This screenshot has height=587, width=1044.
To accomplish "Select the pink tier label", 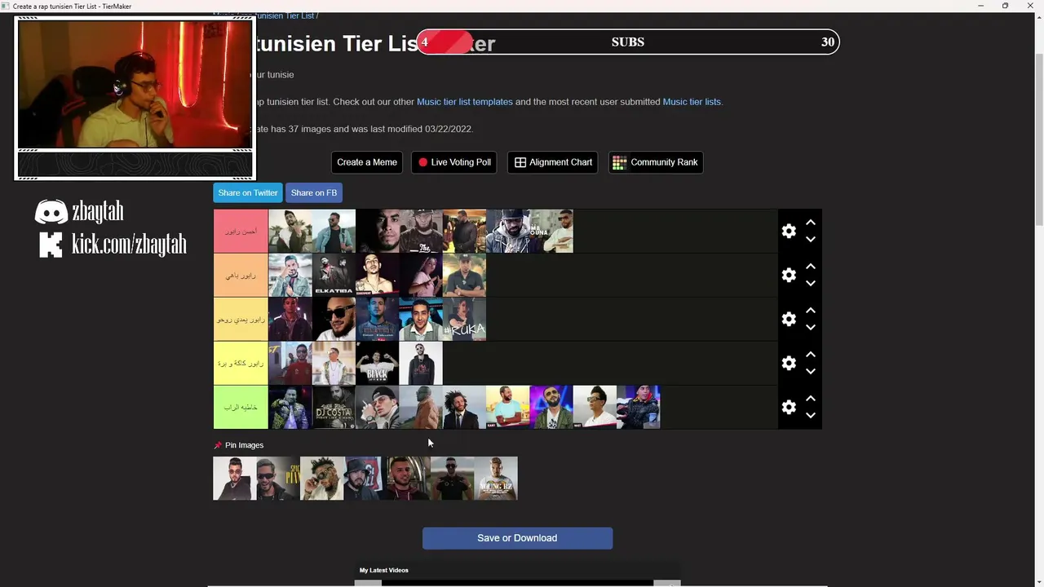I will click(241, 232).
